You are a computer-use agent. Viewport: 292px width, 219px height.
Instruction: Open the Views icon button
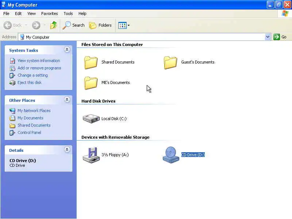(x=122, y=25)
